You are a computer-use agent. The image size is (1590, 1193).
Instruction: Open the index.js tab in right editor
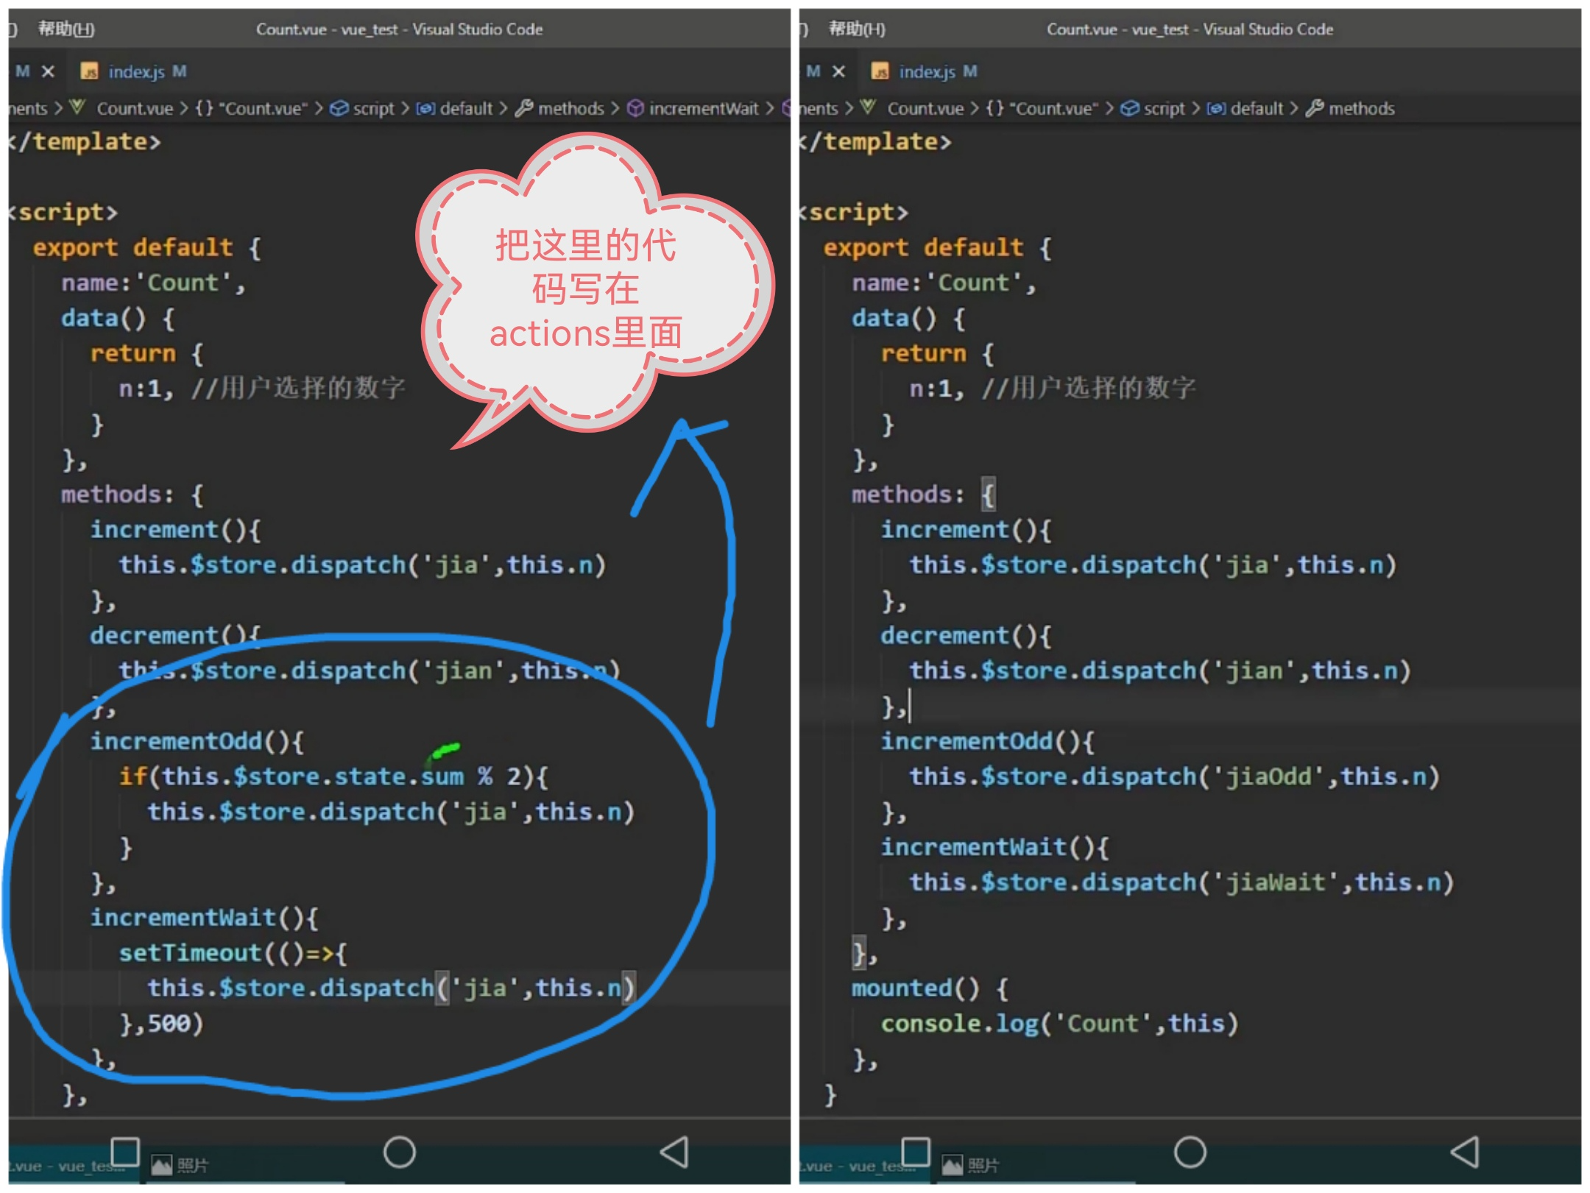pyautogui.click(x=927, y=71)
